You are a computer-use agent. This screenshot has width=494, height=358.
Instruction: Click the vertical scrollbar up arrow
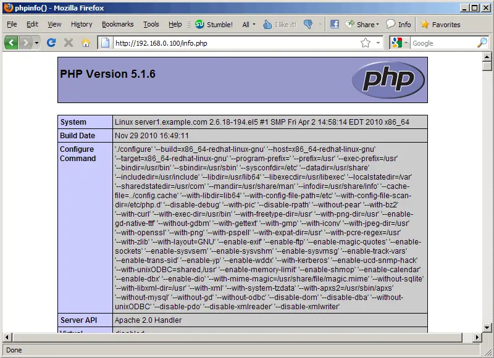click(x=487, y=57)
